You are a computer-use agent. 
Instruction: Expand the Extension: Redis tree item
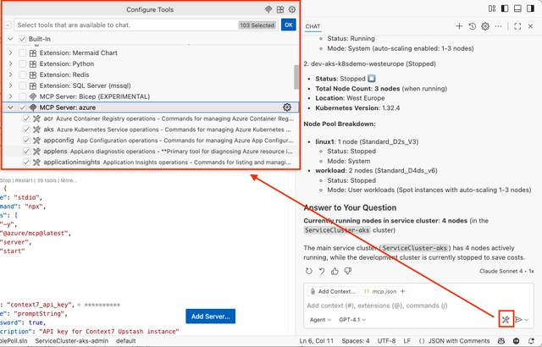point(11,74)
